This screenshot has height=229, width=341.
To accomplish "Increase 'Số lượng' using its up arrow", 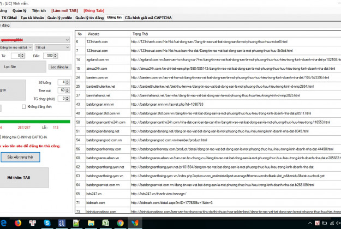I will tap(67, 81).
